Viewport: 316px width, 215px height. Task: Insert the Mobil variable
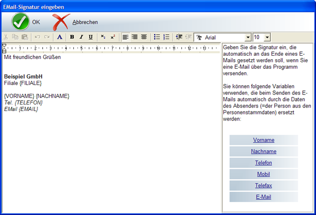(x=264, y=174)
